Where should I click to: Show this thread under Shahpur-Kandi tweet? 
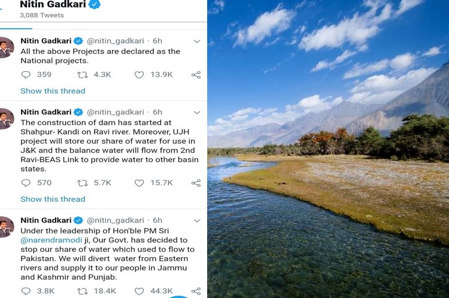tap(53, 199)
